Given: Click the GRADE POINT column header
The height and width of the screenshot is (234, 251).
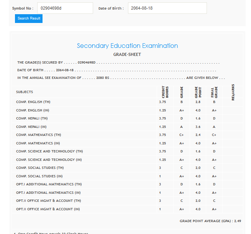Looking at the screenshot, I should pos(198,92).
